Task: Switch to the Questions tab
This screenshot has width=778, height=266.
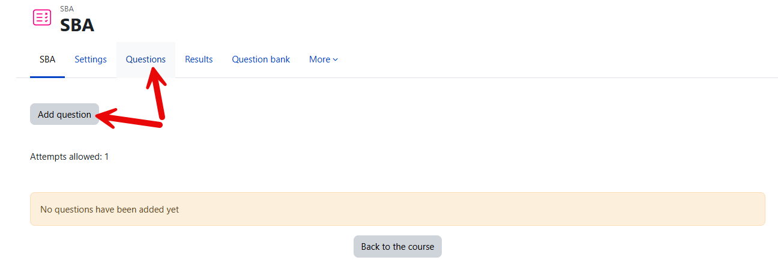Action: [146, 59]
